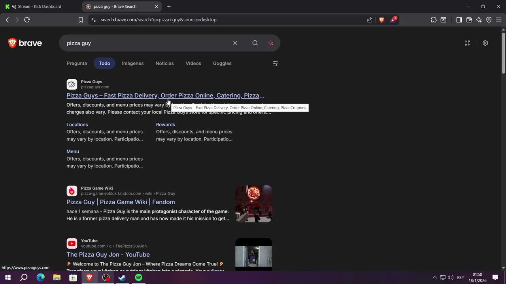Open the Locations sitelink
The width and height of the screenshot is (506, 284).
pyautogui.click(x=77, y=125)
